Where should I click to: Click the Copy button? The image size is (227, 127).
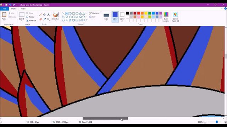[x=12, y=17]
